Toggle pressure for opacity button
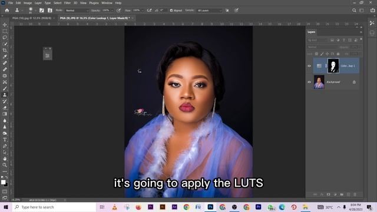Screen dimensions: 377x212 pyautogui.click(x=118, y=11)
